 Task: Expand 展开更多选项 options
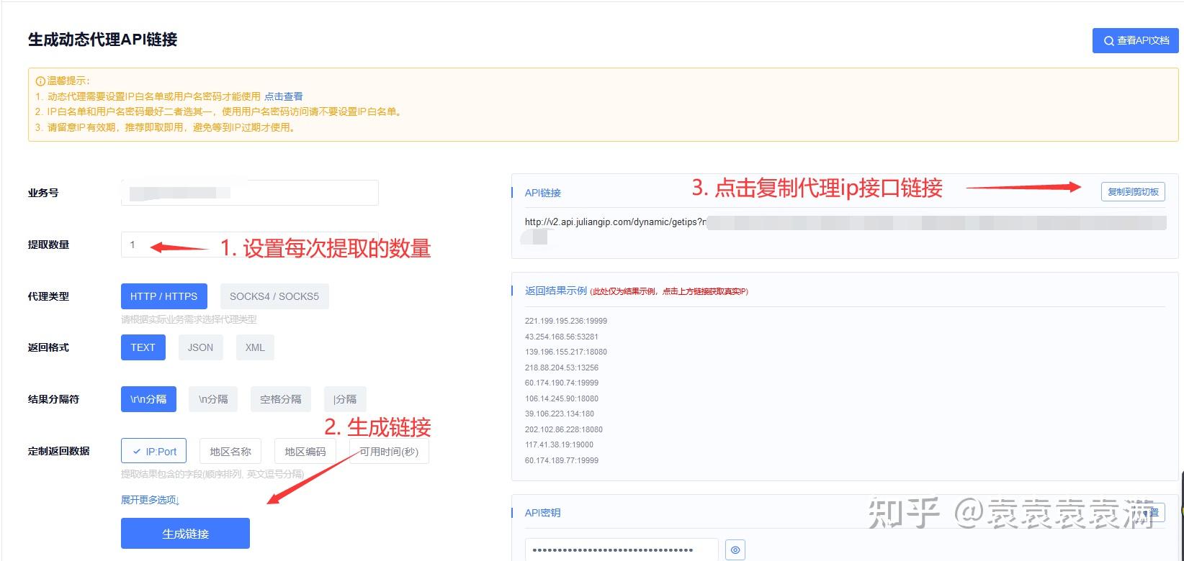(x=150, y=500)
